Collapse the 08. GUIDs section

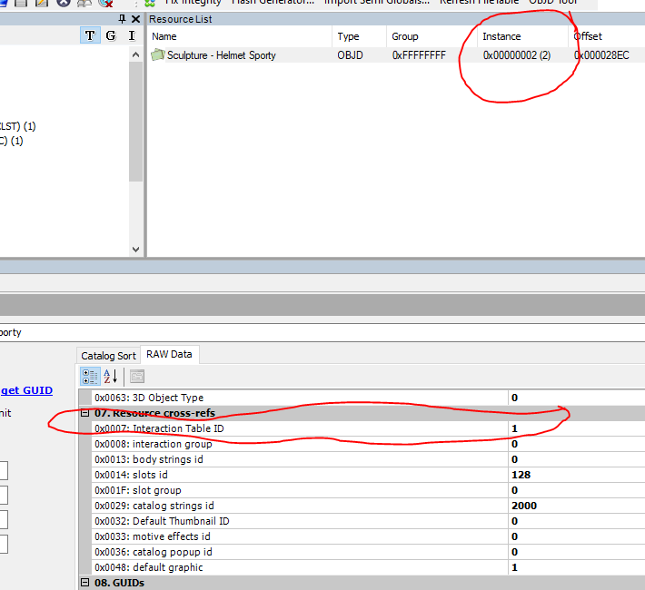[x=85, y=583]
